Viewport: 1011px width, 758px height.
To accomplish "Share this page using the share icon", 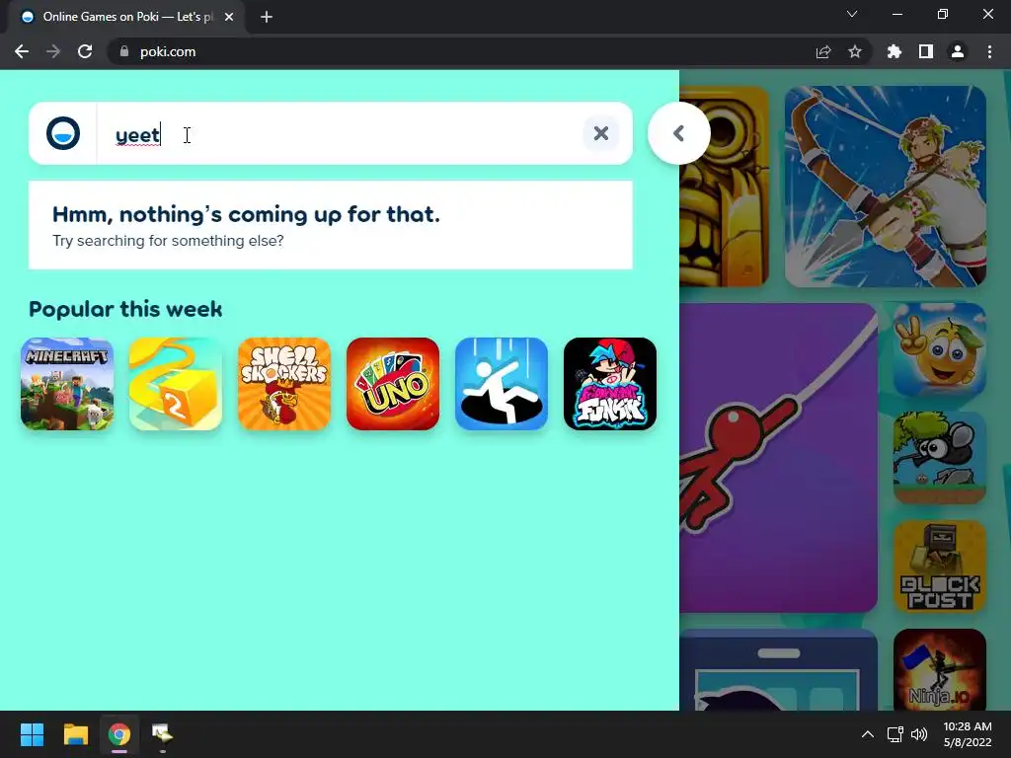I will click(823, 51).
